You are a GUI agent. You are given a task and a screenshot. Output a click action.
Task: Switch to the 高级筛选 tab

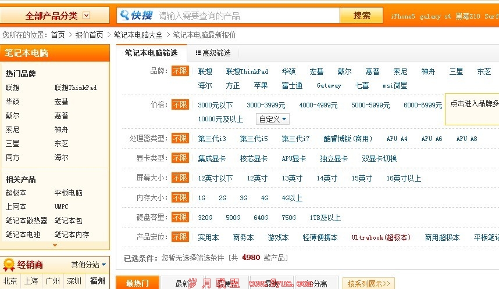[213, 53]
